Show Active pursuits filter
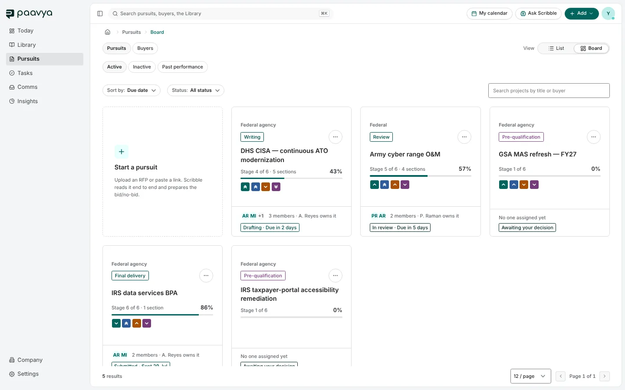Image resolution: width=625 pixels, height=390 pixels. [x=115, y=67]
